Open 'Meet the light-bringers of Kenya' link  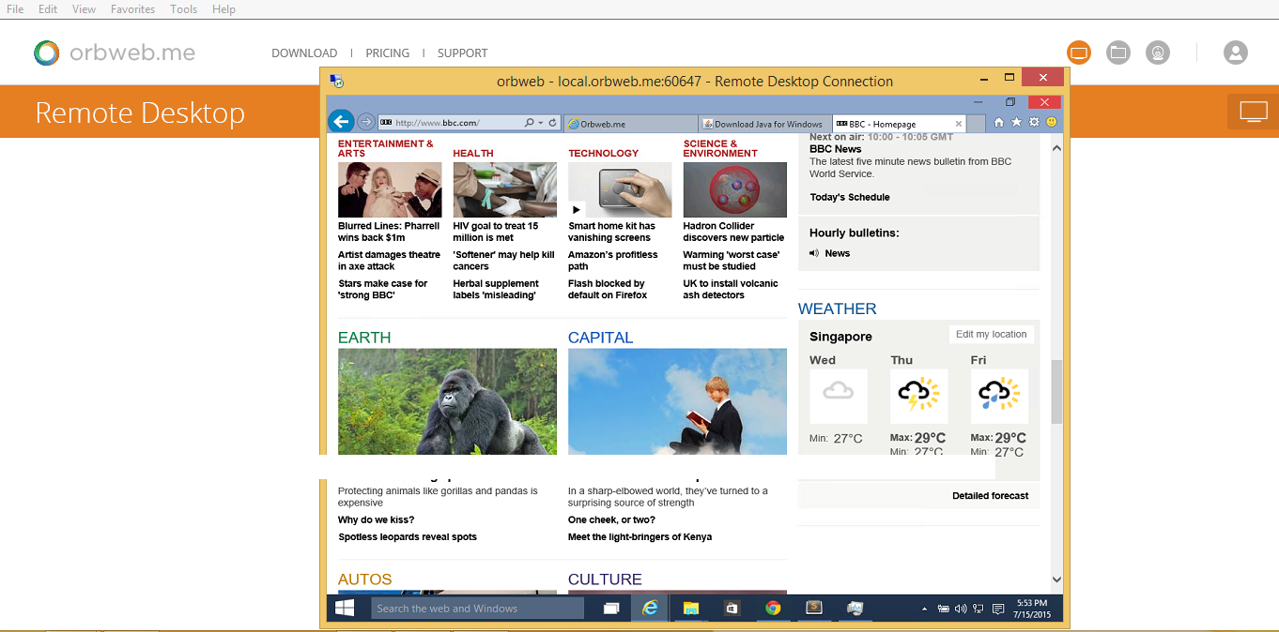point(639,537)
